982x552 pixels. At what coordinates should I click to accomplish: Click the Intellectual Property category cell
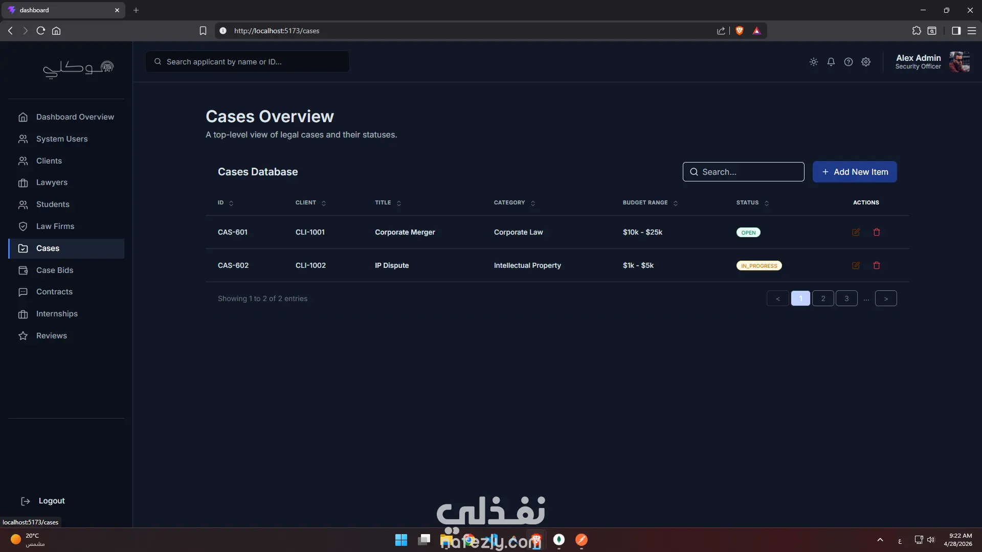tap(527, 265)
